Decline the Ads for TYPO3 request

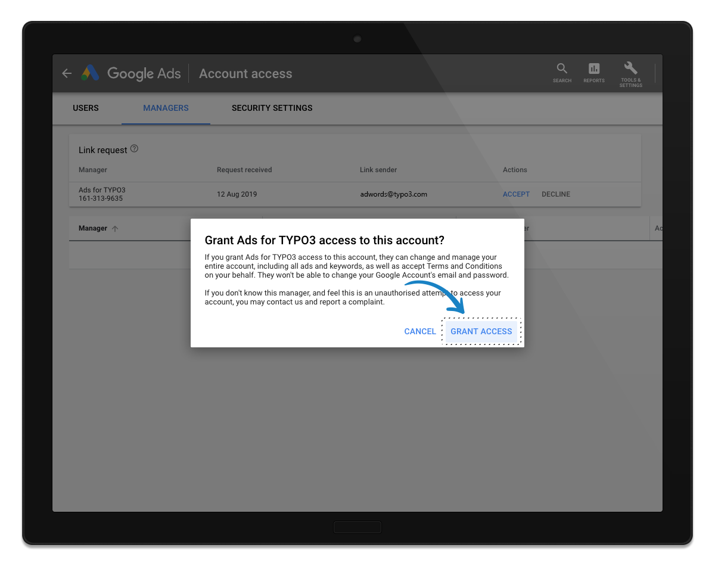pyautogui.click(x=555, y=194)
